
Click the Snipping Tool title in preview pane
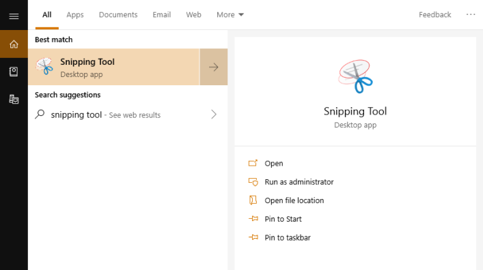[x=355, y=111]
